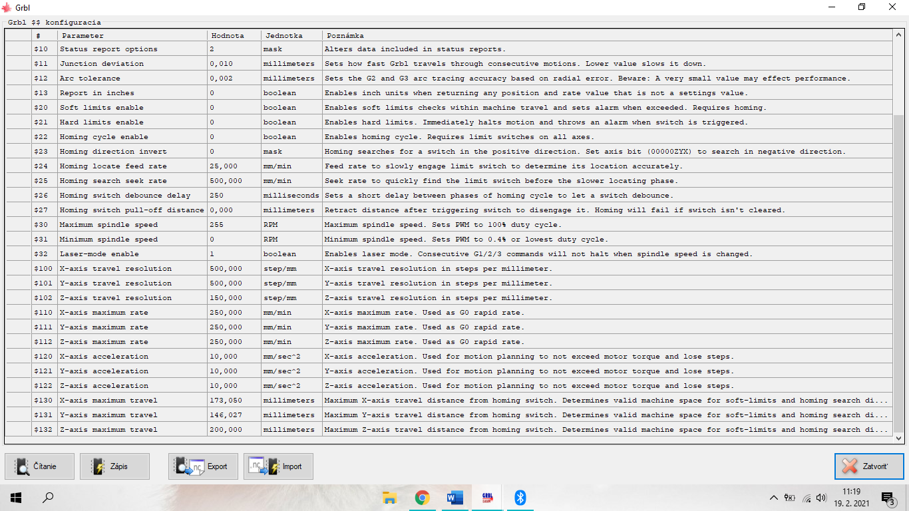Screen dimensions: 909x511
Task: Click the Zápis write button
Action: click(114, 466)
